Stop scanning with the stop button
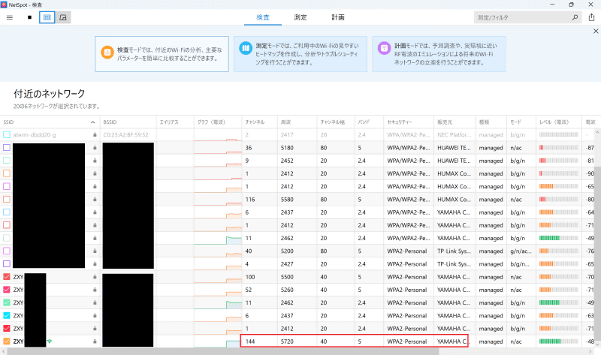 29,17
